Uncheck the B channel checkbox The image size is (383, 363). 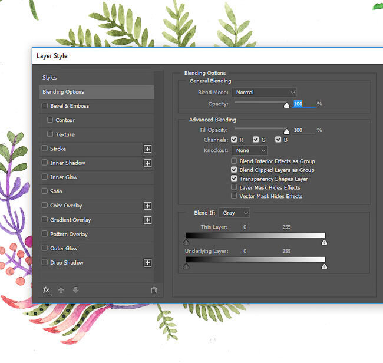(x=278, y=140)
